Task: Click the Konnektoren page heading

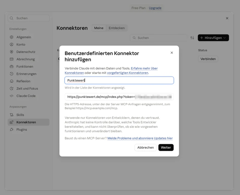Action: click(72, 28)
